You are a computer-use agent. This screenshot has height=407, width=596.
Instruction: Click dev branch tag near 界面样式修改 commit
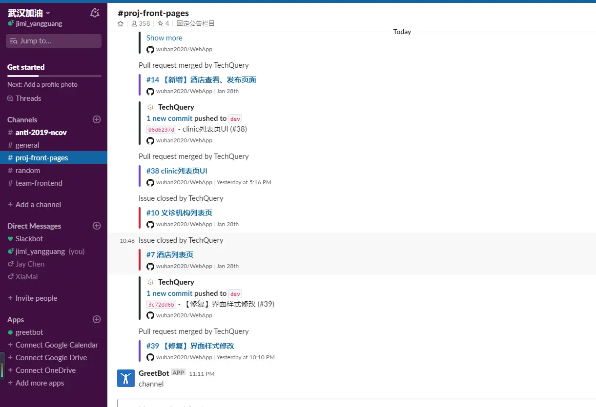(x=235, y=293)
